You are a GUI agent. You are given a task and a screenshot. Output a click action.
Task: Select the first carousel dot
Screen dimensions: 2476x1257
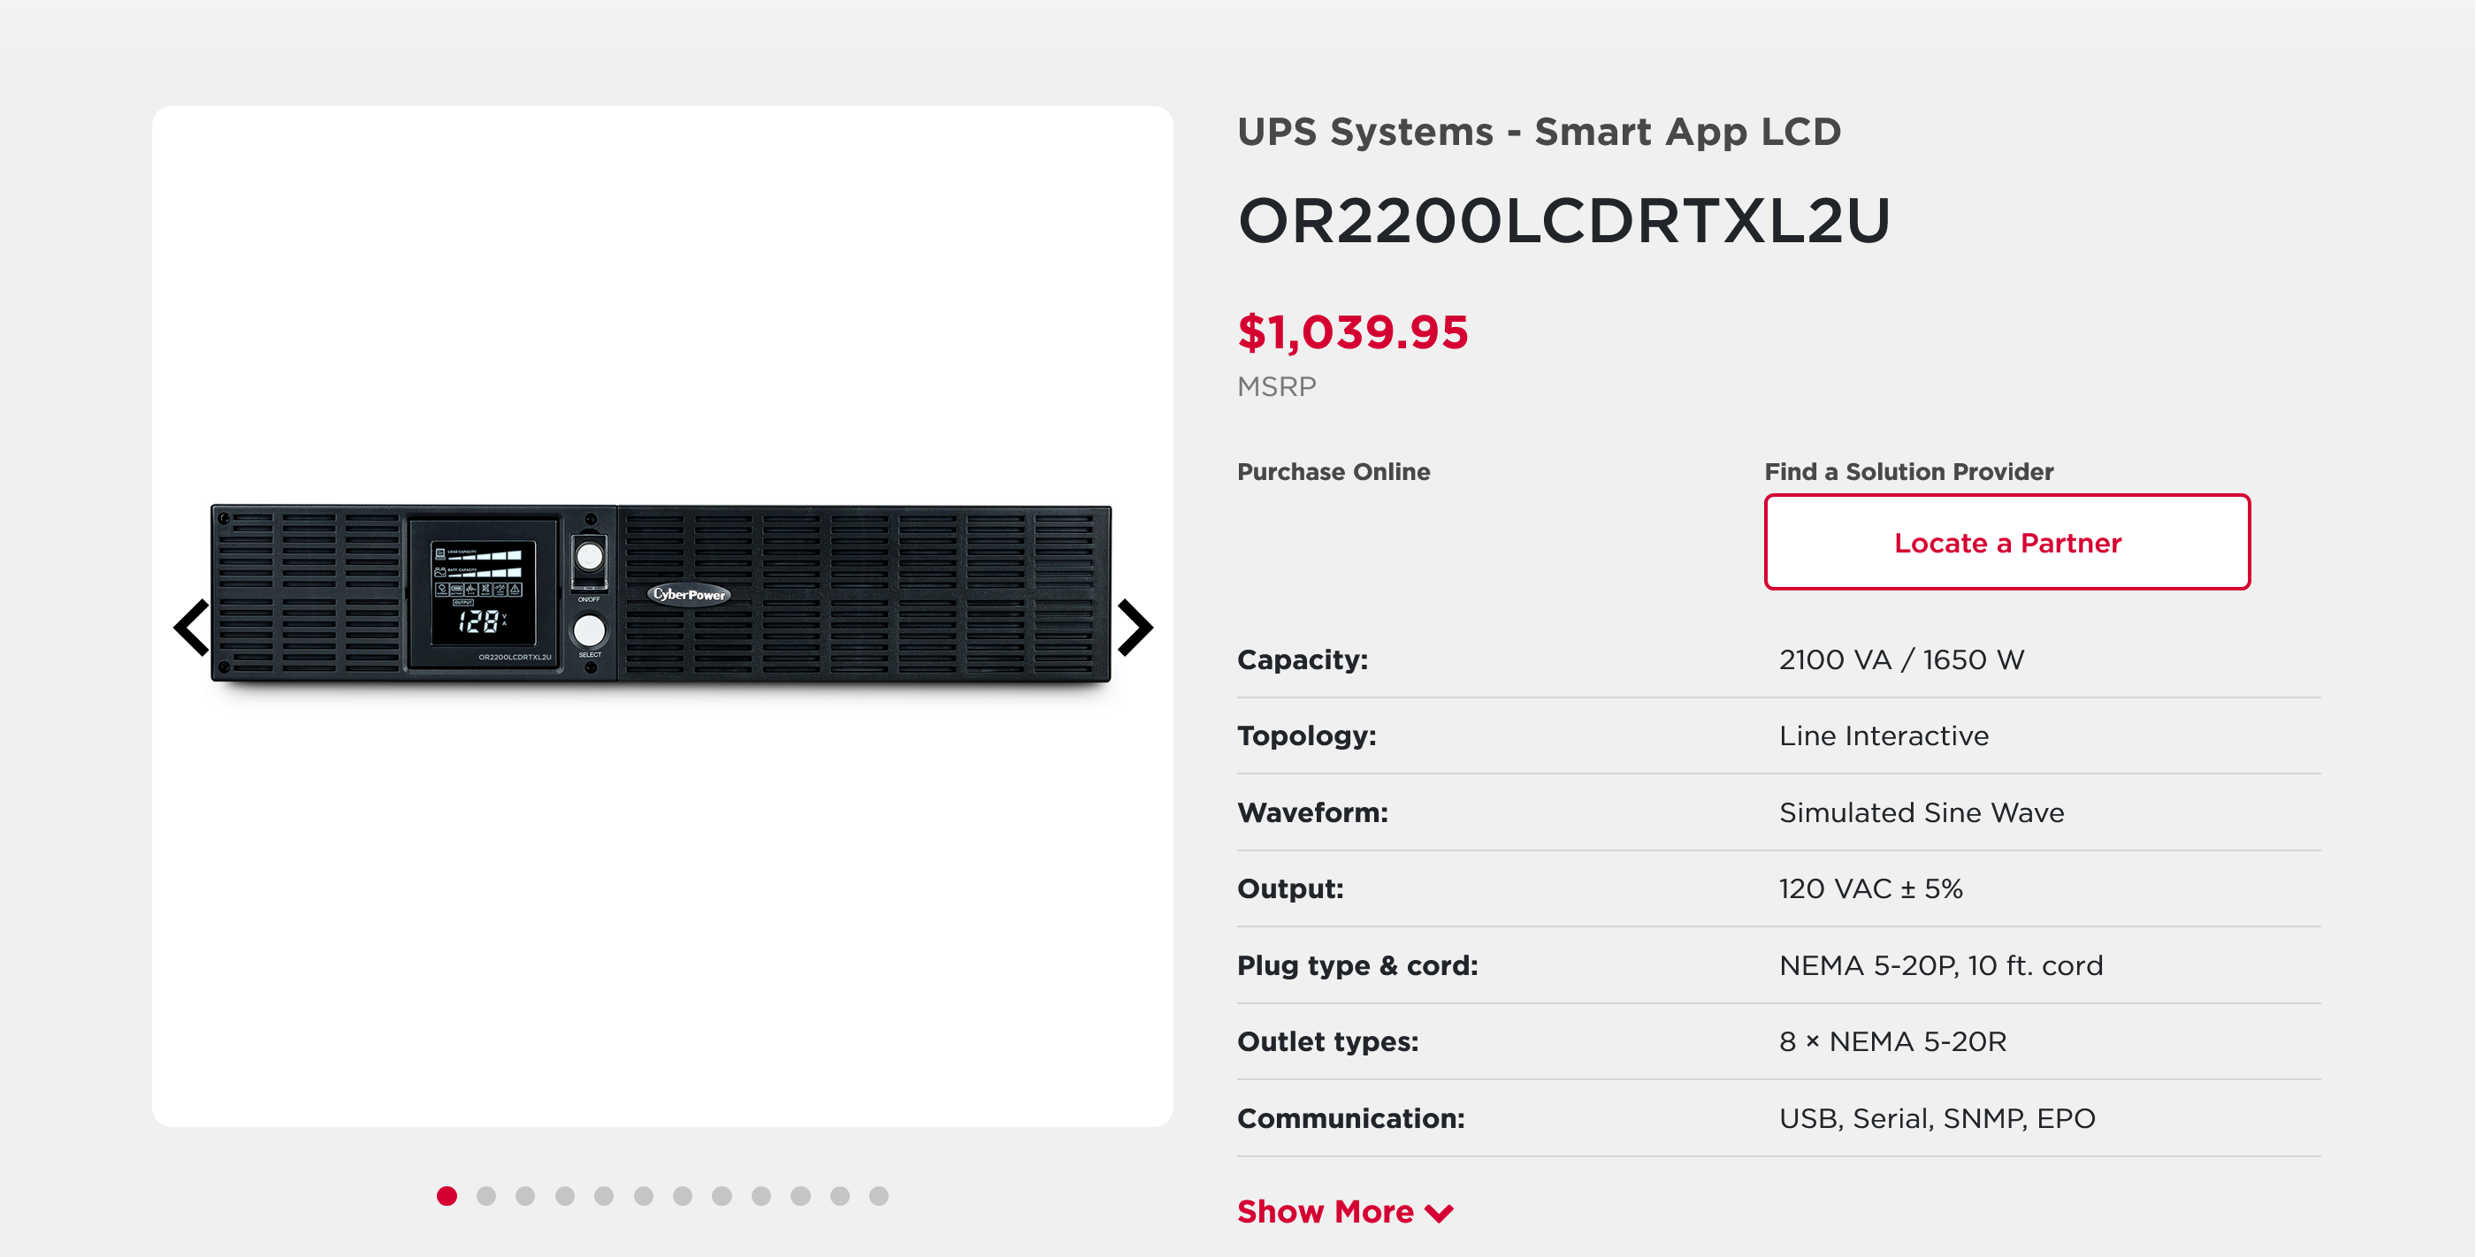(x=447, y=1195)
